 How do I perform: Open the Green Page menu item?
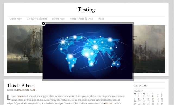pos(15,19)
